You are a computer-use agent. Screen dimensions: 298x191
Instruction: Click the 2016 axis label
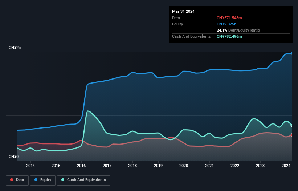coord(81,166)
